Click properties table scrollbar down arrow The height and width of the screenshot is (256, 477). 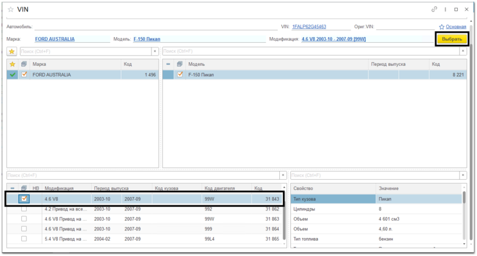pos(464,244)
